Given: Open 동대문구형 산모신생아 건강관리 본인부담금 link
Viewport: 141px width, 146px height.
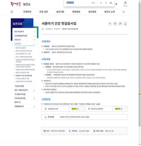Looking at the screenshot, I should (x=25, y=66).
